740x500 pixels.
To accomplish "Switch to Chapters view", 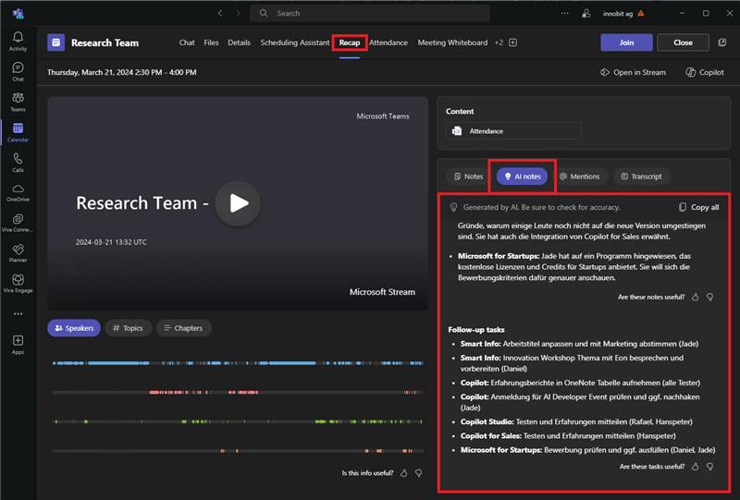I will 183,328.
